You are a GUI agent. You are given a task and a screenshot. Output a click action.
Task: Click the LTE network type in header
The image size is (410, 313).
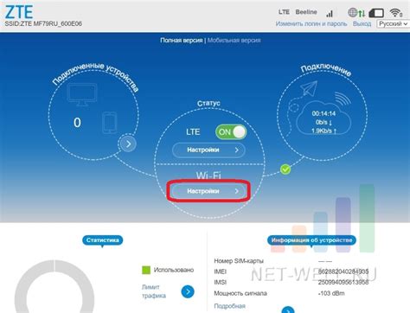(x=284, y=12)
